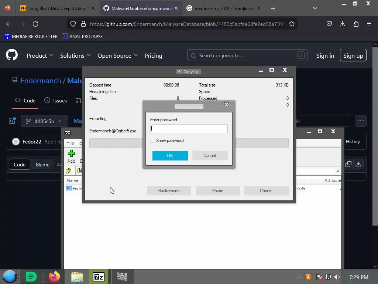Click the 7-Zip Add green plus icon

71,153
